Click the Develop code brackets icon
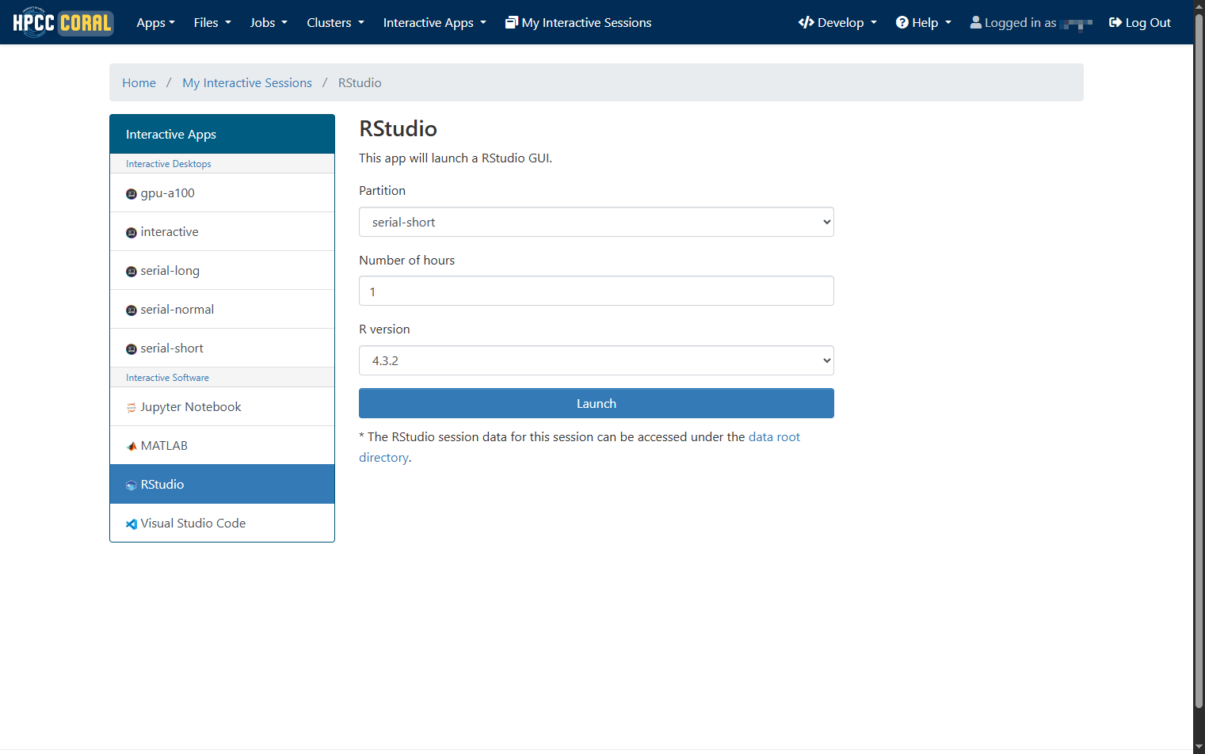The height and width of the screenshot is (754, 1205). [806, 22]
